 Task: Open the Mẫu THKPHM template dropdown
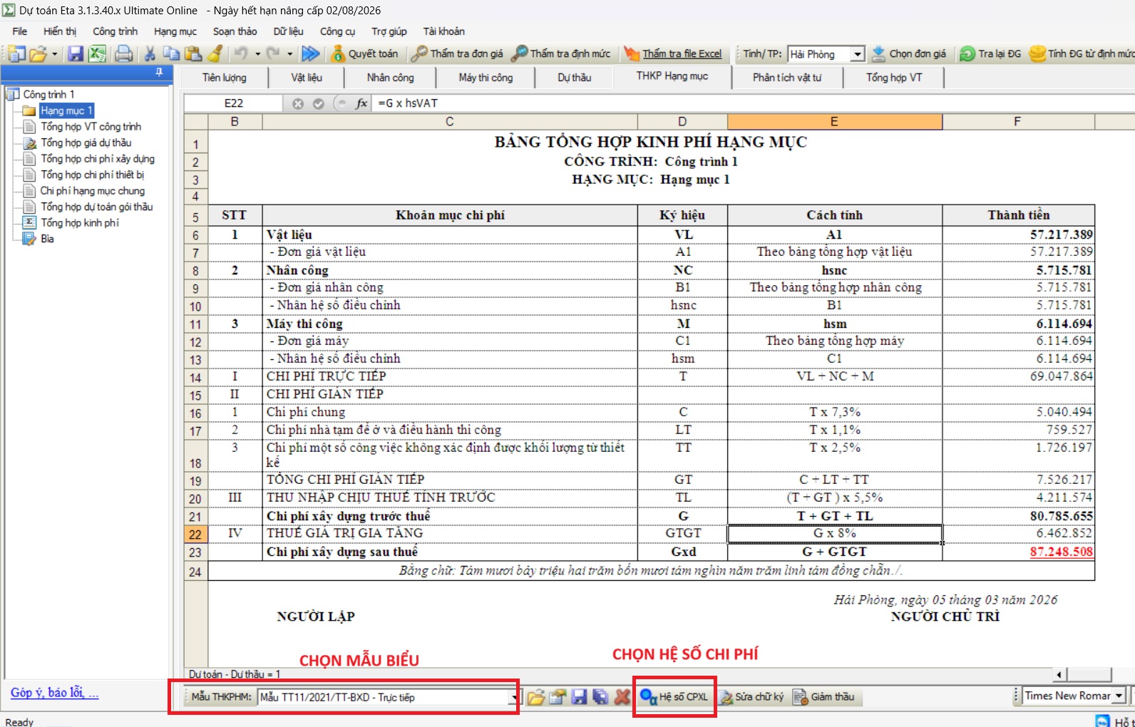point(513,697)
